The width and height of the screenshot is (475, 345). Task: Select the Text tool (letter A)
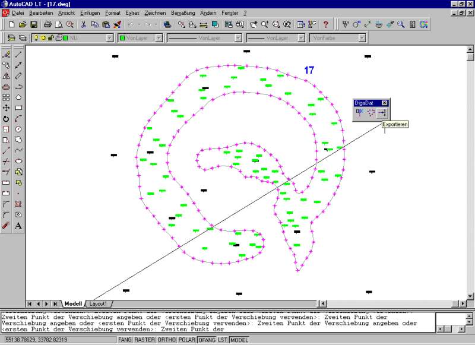[x=18, y=226]
